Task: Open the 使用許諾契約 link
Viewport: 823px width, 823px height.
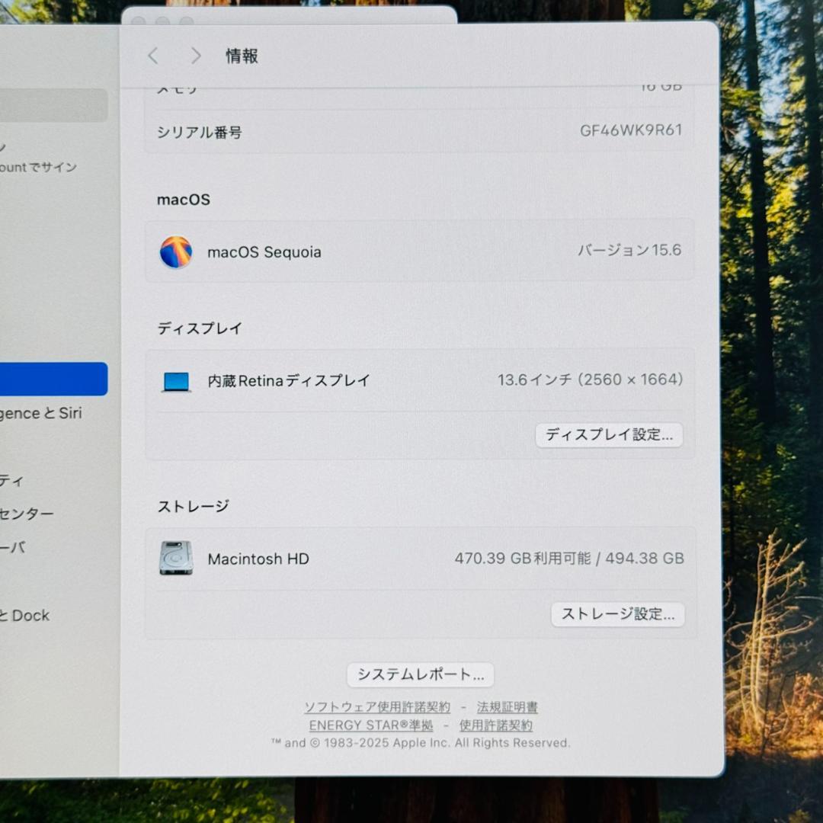Action: 496,725
